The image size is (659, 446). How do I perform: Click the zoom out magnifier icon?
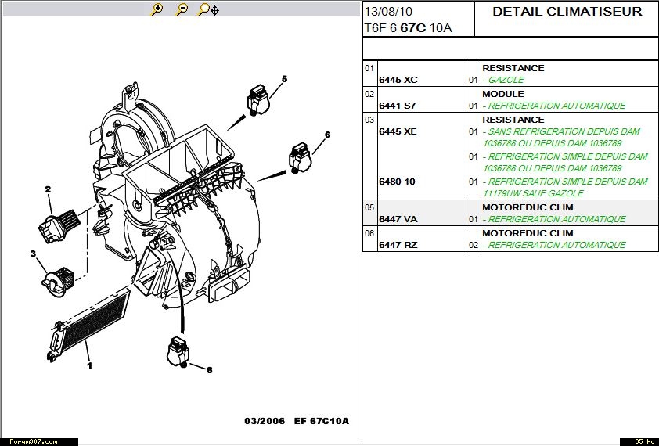point(182,9)
